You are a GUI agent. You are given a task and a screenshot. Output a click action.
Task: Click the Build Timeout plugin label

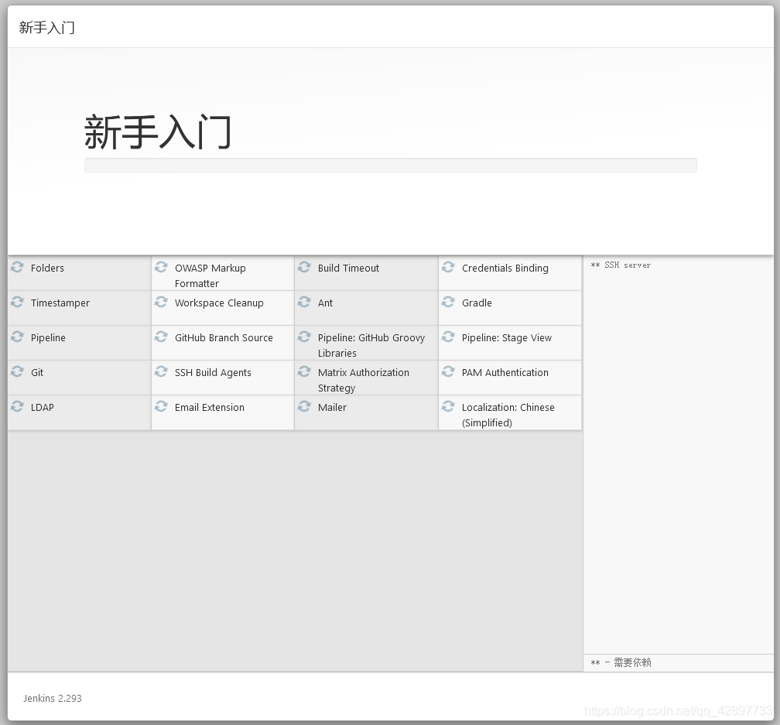click(348, 268)
